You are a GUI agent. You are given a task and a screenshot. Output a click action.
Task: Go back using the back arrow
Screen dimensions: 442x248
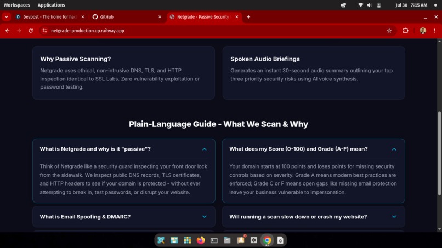[7, 31]
